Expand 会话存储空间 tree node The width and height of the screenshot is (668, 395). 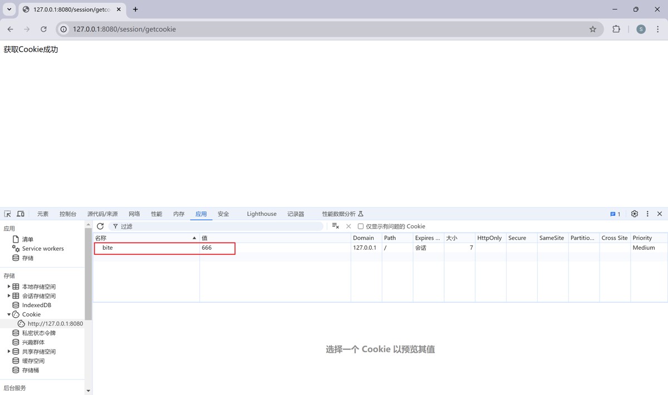click(x=9, y=296)
